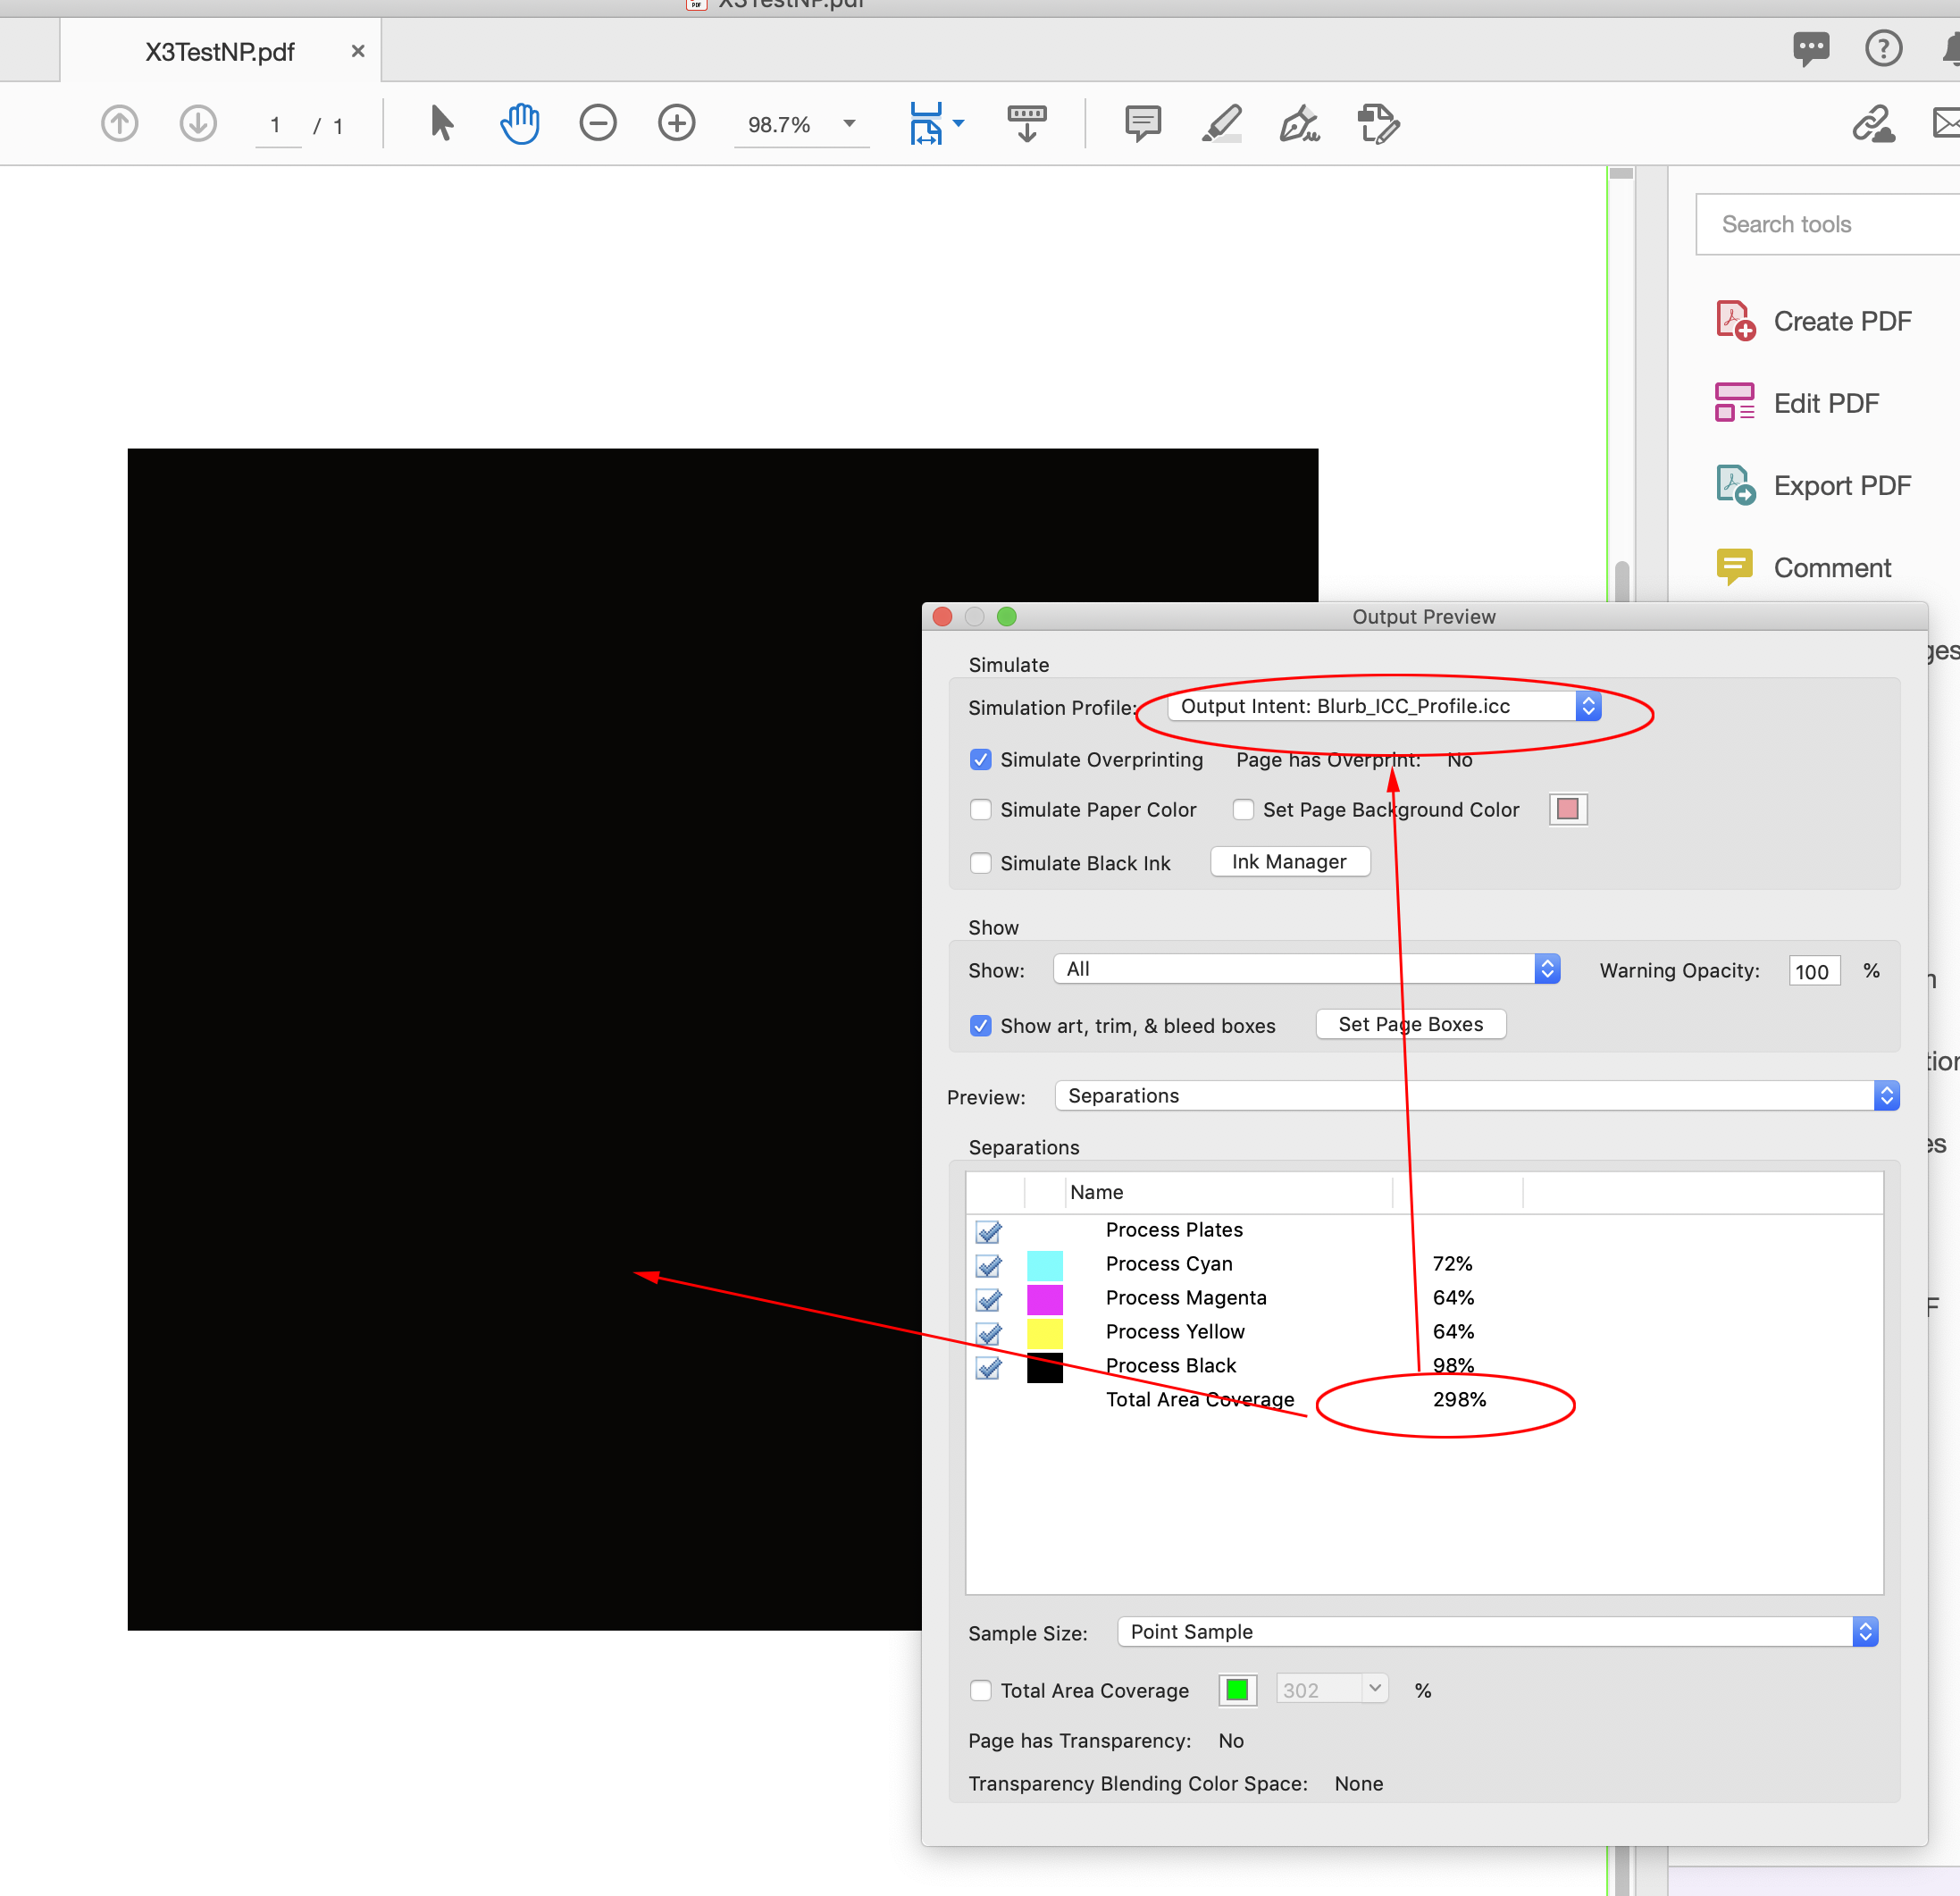Click the Total Area Coverage percentage field

[1314, 1690]
